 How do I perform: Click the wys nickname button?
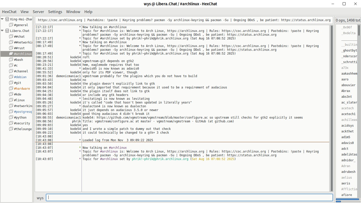click(x=40, y=198)
